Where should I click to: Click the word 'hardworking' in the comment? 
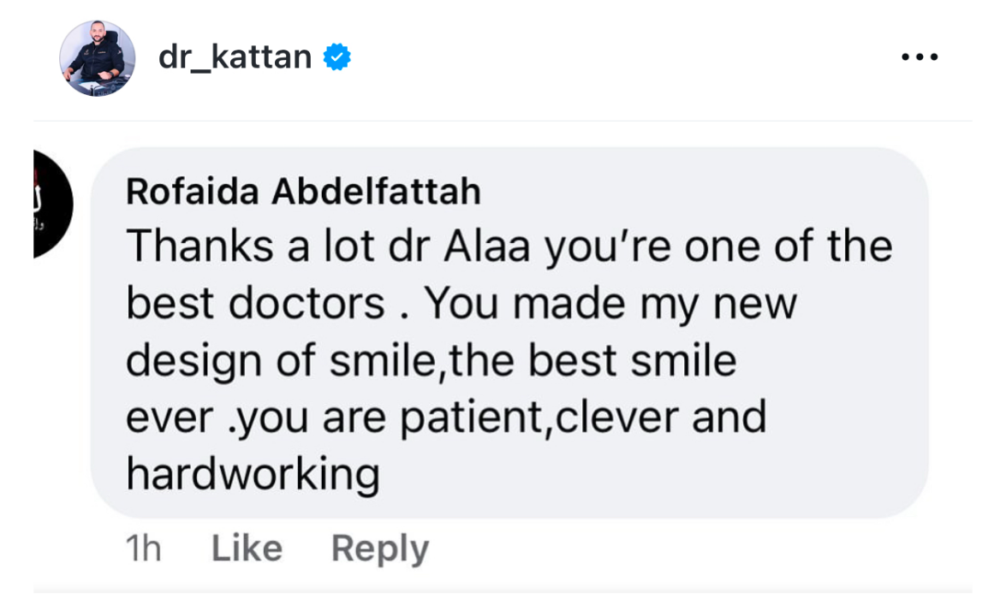(253, 475)
